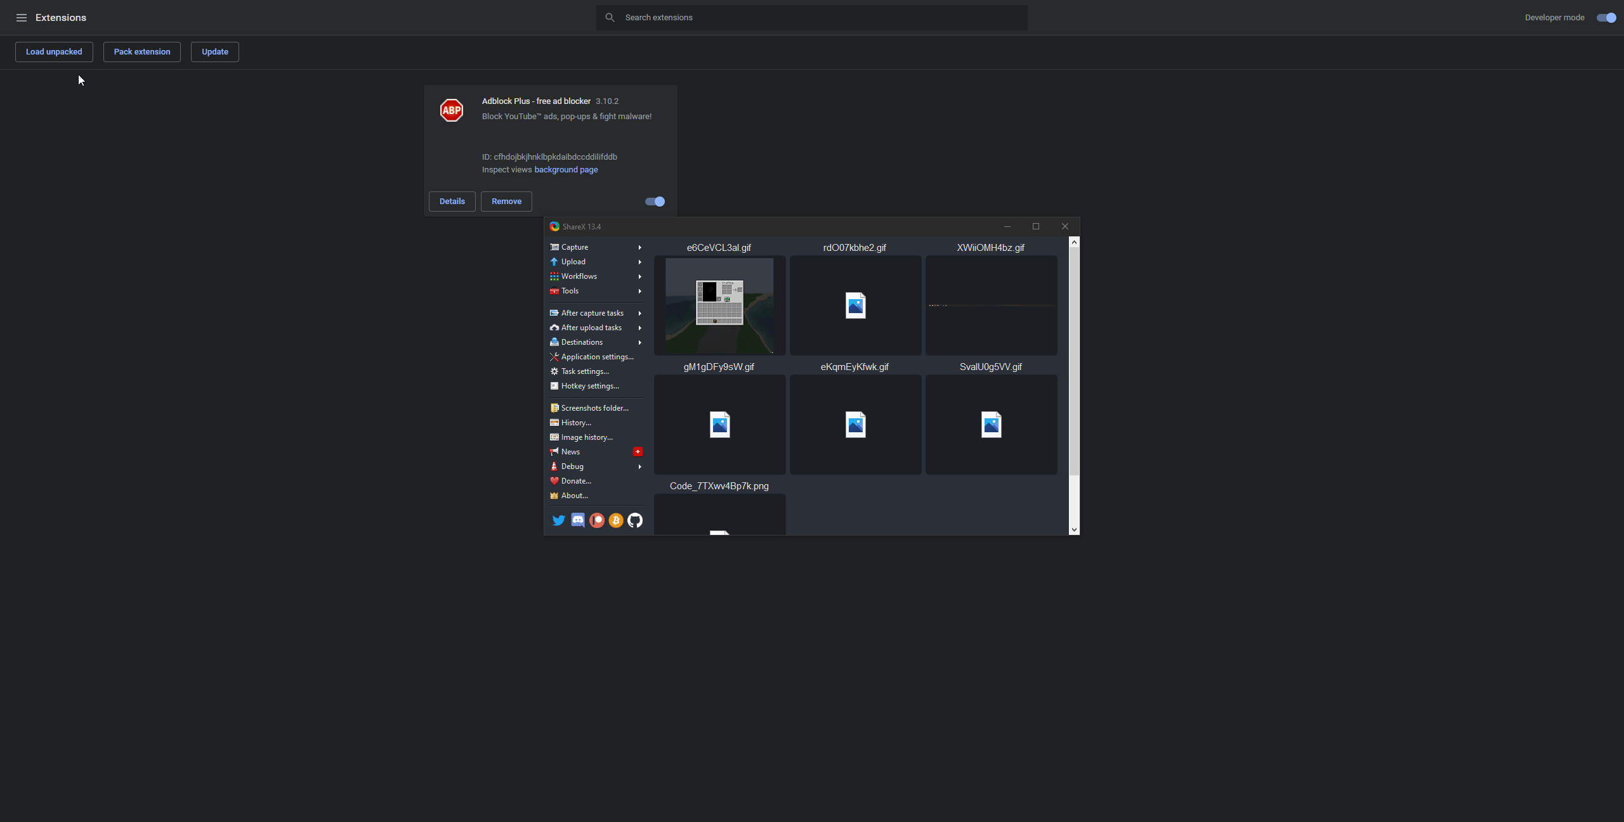Select the e6CeVCL3al.gif thumbnail
The height and width of the screenshot is (822, 1624).
(719, 305)
